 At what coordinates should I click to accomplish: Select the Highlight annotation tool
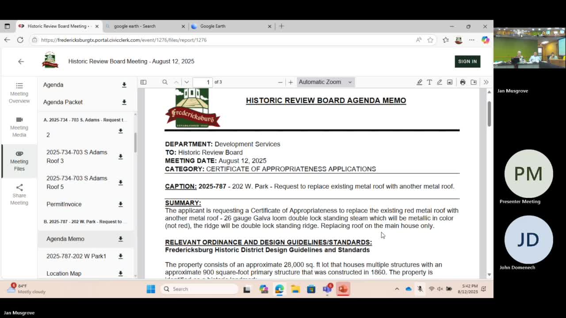(419, 82)
